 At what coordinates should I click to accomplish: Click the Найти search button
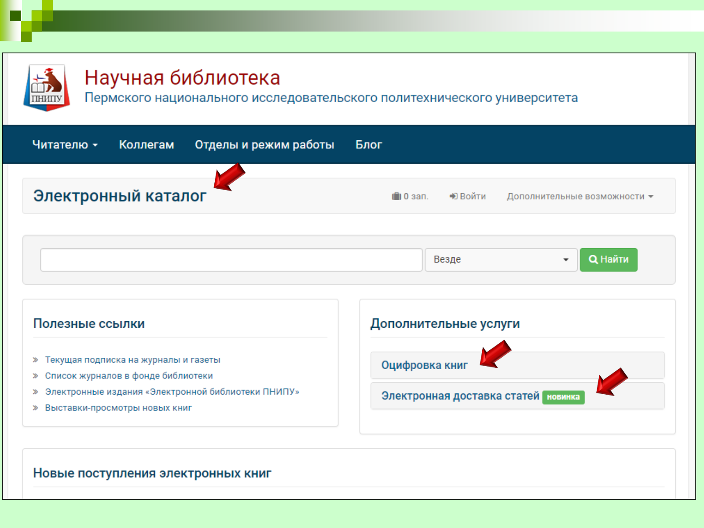pyautogui.click(x=609, y=260)
